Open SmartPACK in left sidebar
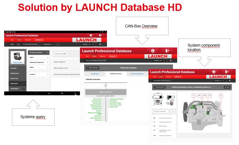The width and height of the screenshot is (239, 145). tap(18, 89)
